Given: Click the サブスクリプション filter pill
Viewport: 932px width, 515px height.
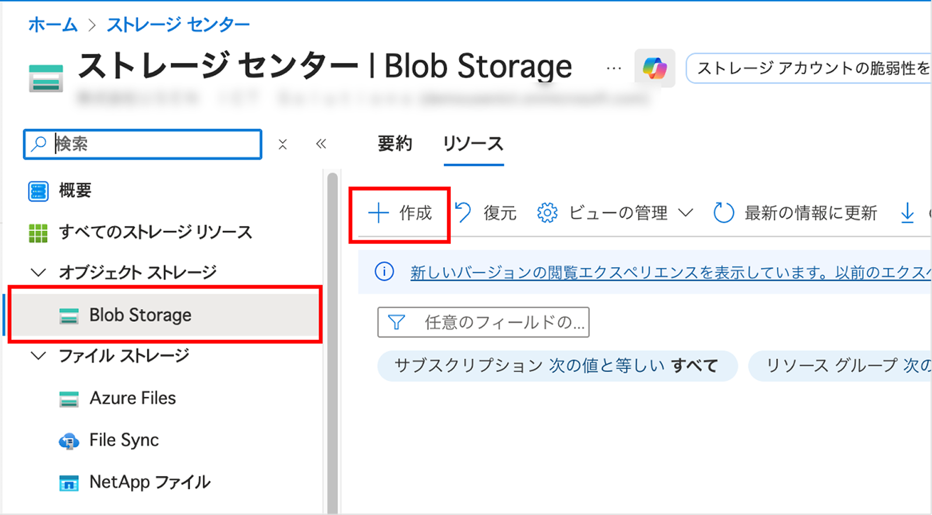Looking at the screenshot, I should pos(557,366).
